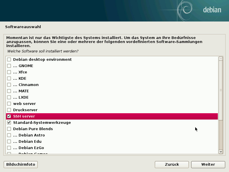Select the '... Xfce' row text
The image size is (229, 172).
(20, 72)
